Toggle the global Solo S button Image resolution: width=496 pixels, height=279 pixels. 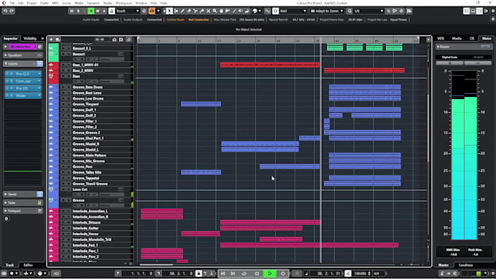(x=78, y=11)
